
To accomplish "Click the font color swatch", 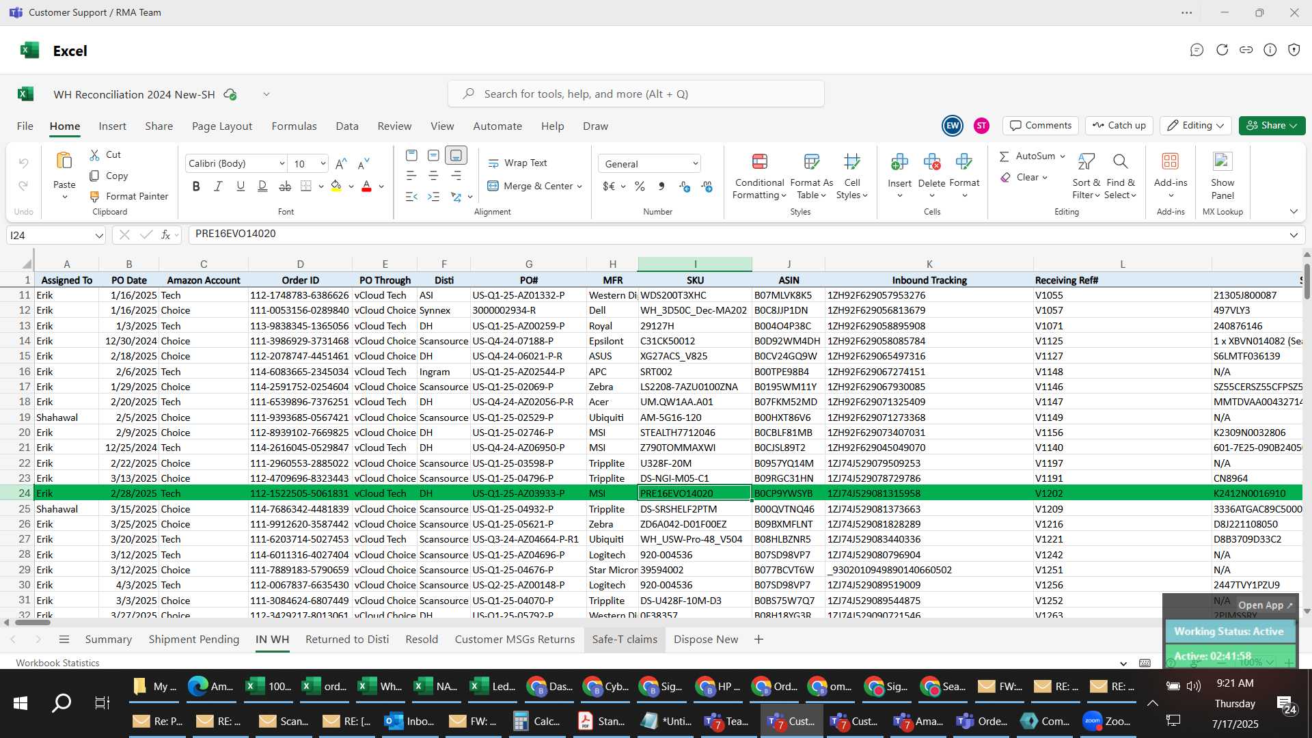I will (366, 186).
